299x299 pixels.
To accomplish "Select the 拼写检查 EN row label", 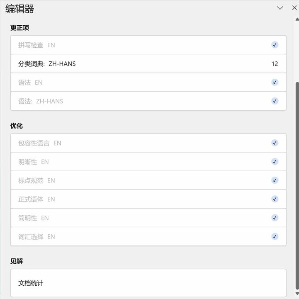I will pos(37,45).
